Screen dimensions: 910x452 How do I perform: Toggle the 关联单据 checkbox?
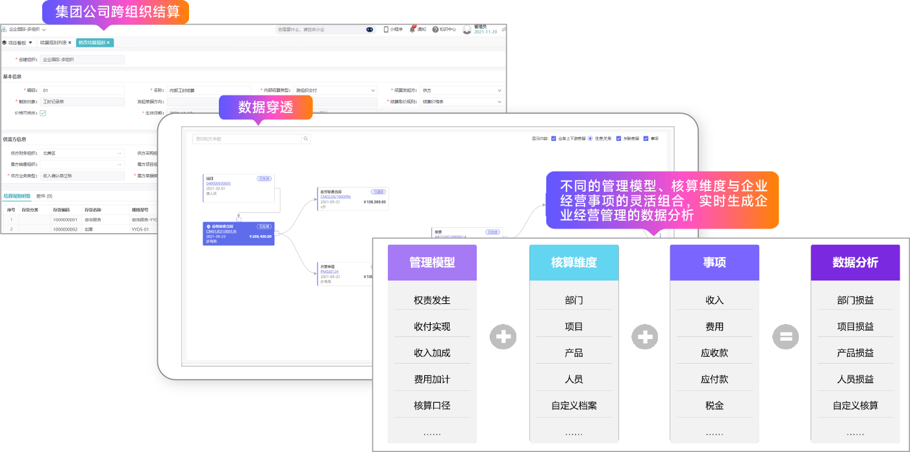click(618, 138)
